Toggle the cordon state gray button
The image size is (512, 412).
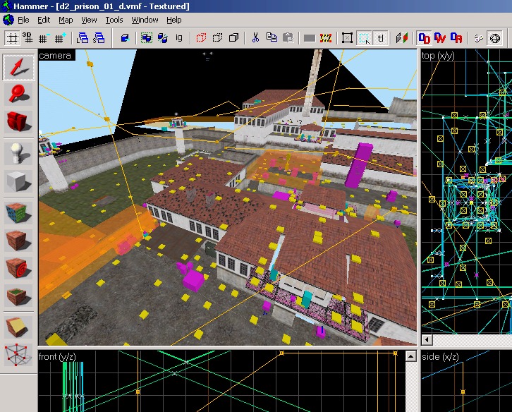310,38
